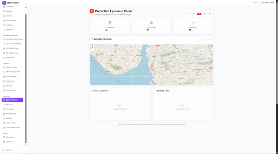This screenshot has width=278, height=154.
Task: Zoom in the map with plus button
Action: [92, 47]
